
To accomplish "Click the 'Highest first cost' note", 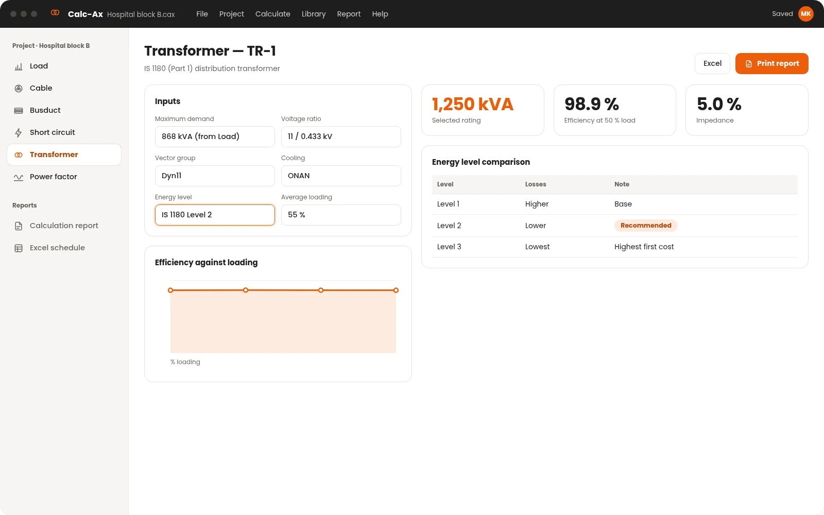I will pyautogui.click(x=644, y=247).
